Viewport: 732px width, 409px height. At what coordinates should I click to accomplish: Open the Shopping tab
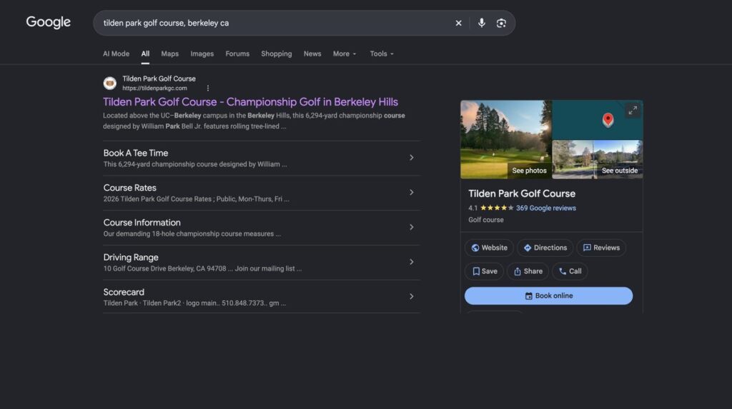(x=277, y=54)
